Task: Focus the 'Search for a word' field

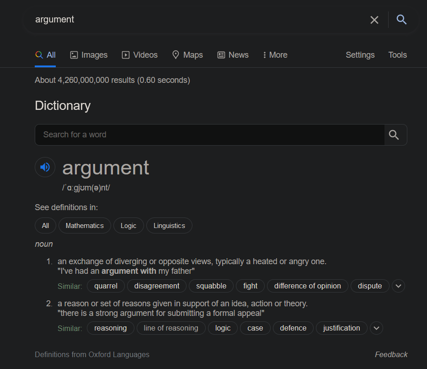Action: pyautogui.click(x=209, y=135)
